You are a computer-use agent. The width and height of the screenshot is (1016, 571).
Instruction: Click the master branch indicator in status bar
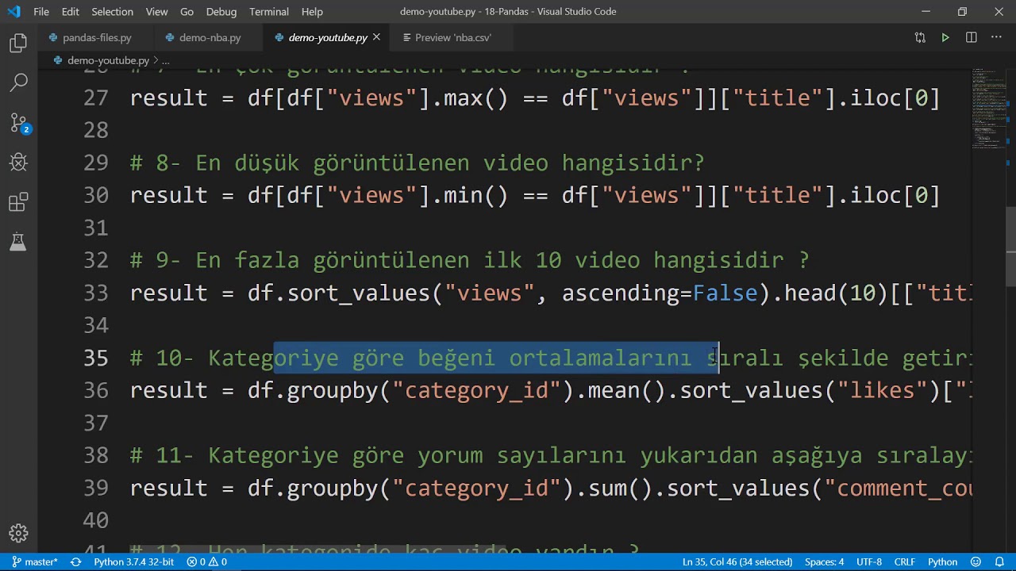click(x=35, y=561)
